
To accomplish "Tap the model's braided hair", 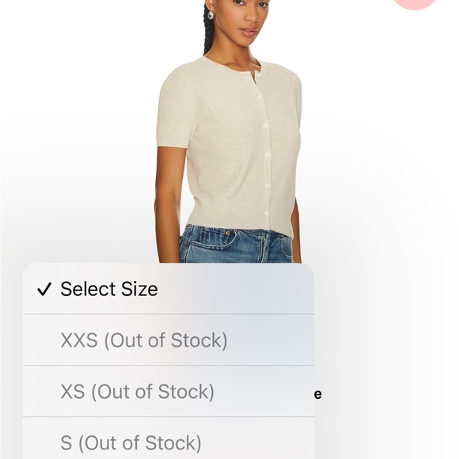I will (x=209, y=29).
